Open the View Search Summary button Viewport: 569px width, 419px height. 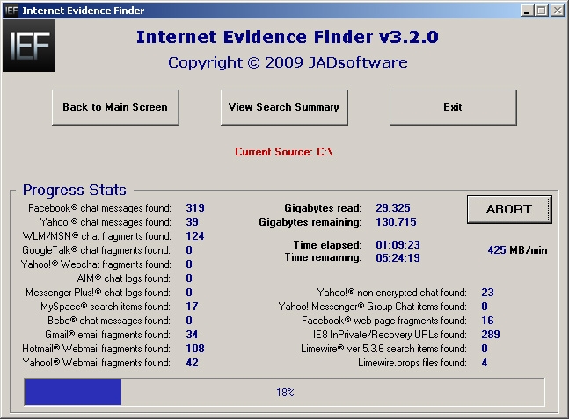[x=284, y=107]
